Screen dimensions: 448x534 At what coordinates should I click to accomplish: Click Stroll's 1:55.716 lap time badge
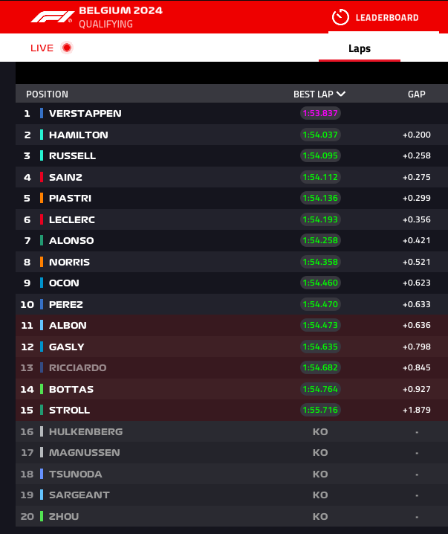[320, 410]
